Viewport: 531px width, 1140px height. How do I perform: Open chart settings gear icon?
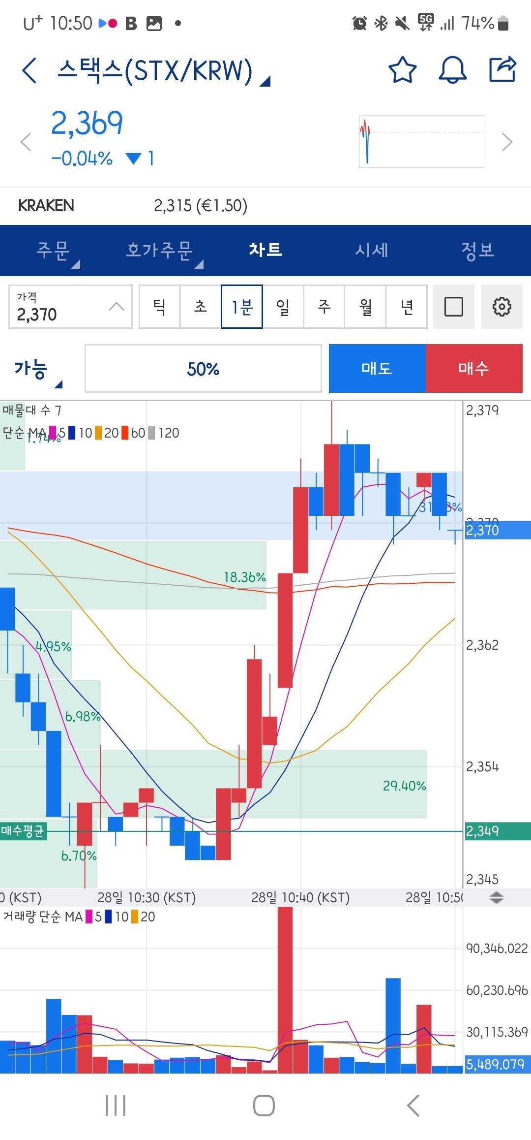pyautogui.click(x=501, y=307)
